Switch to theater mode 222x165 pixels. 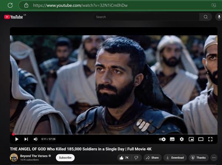pos(201,139)
